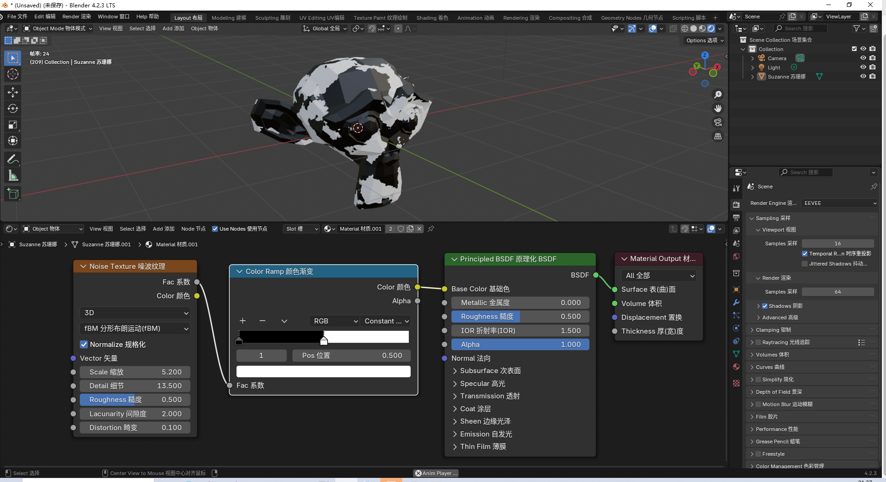Select the Cursor tool in viewport toolbar
The image size is (886, 482).
13,74
